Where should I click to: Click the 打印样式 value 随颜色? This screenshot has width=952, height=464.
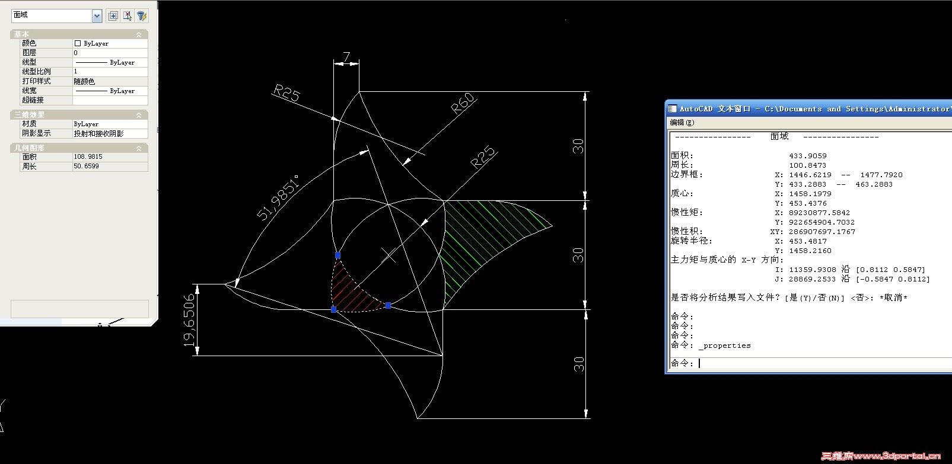coord(110,81)
